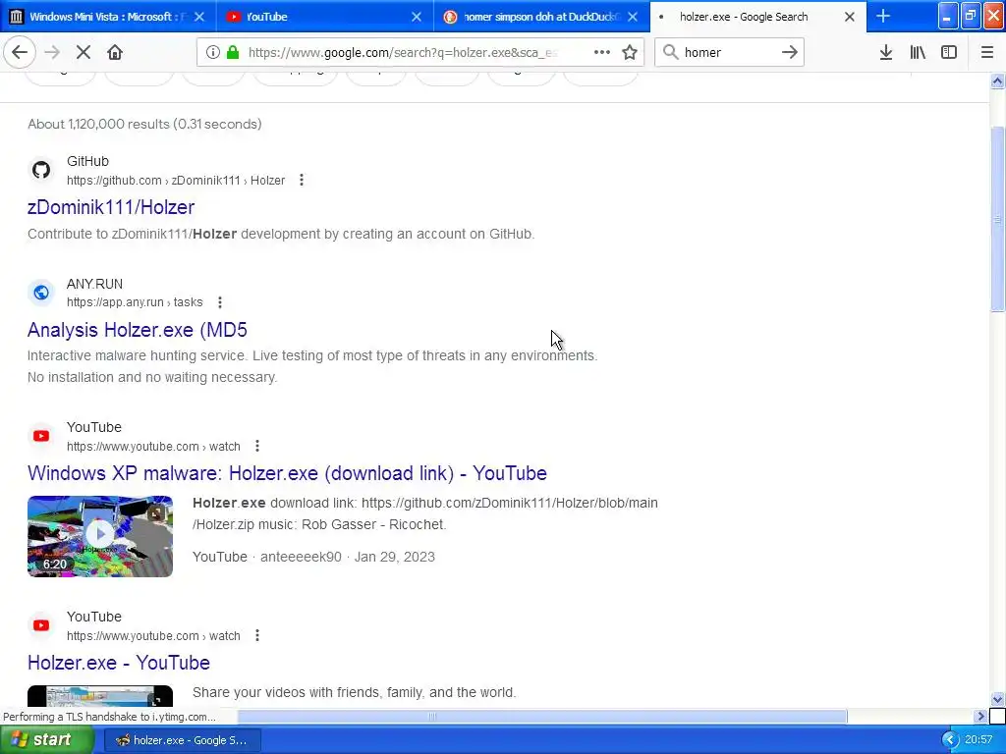Click the github.com › zDominik111 › Holzer URL text

coord(176,181)
